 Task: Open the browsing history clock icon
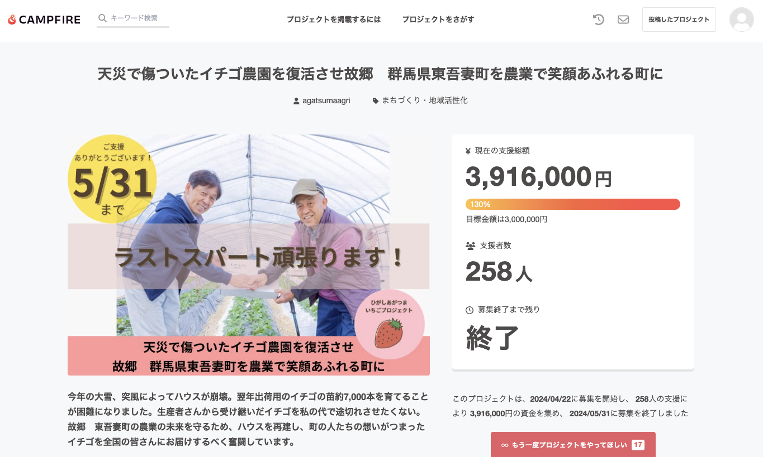pos(599,20)
